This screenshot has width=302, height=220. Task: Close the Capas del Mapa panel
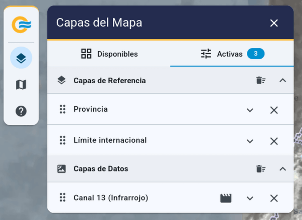pos(274,23)
